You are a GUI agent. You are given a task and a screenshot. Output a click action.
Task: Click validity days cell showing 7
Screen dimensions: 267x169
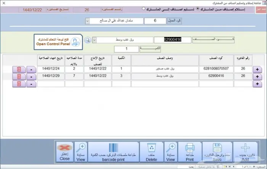coord(74,76)
